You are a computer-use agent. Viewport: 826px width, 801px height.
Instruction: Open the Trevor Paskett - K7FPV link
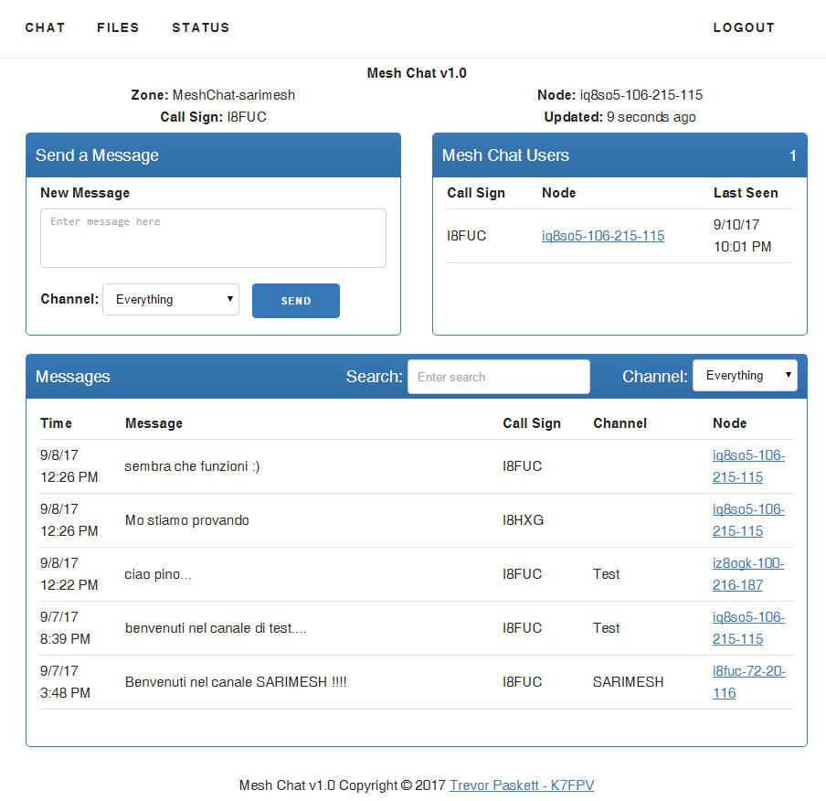pos(522,785)
